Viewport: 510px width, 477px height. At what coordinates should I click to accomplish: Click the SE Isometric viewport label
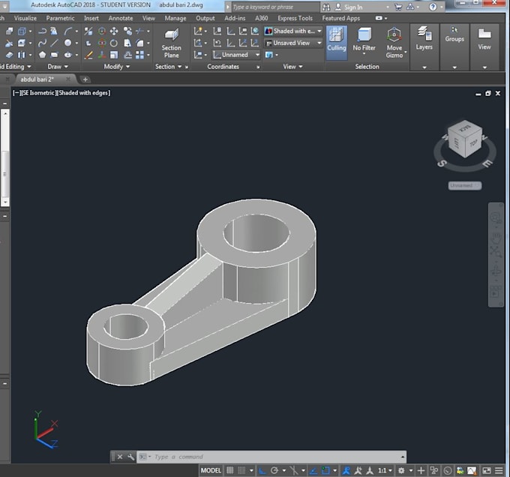point(38,93)
